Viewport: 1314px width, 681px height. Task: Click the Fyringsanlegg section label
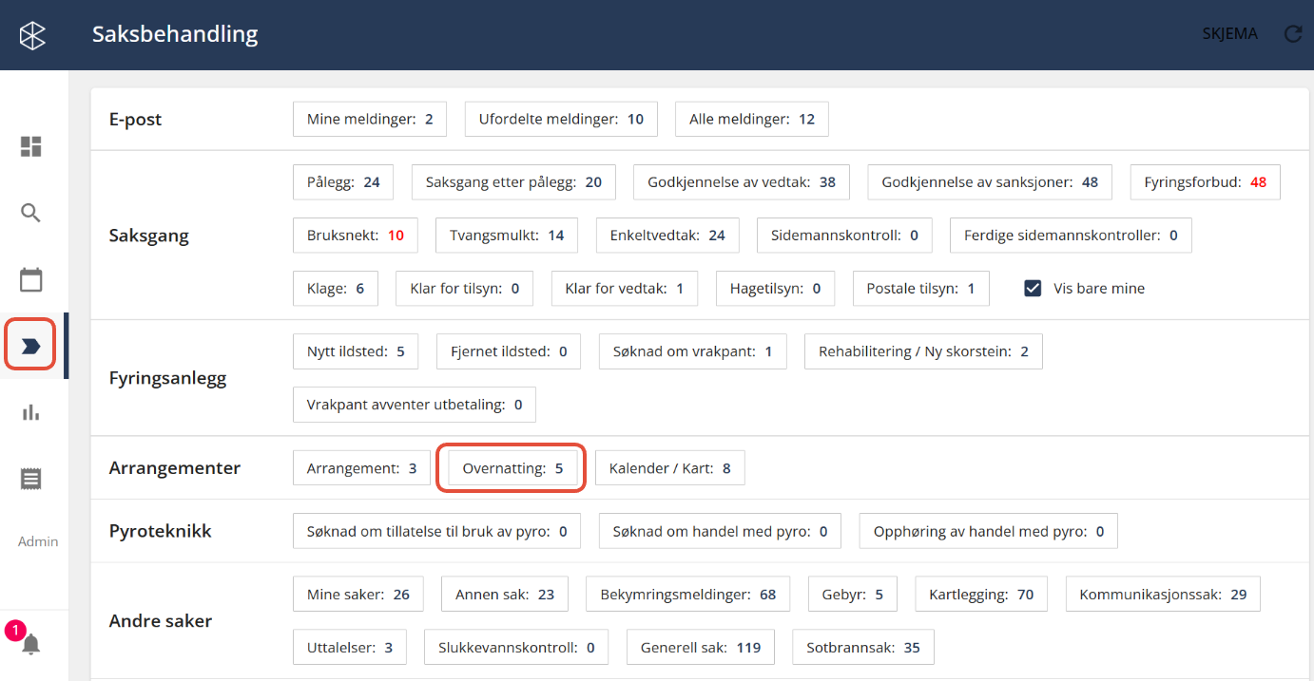coord(168,378)
